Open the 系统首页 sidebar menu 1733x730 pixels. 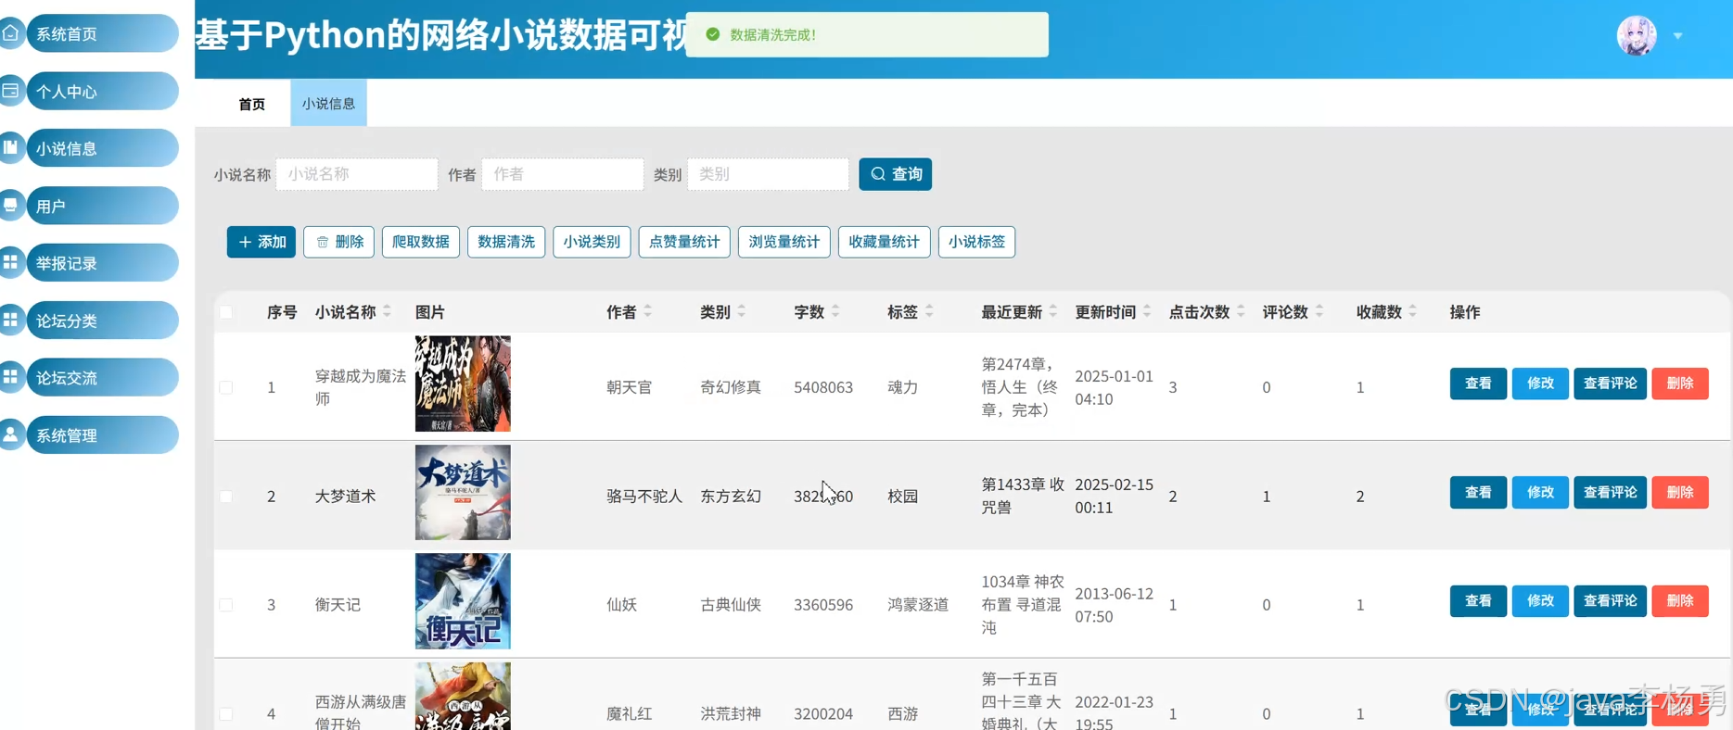click(x=102, y=33)
